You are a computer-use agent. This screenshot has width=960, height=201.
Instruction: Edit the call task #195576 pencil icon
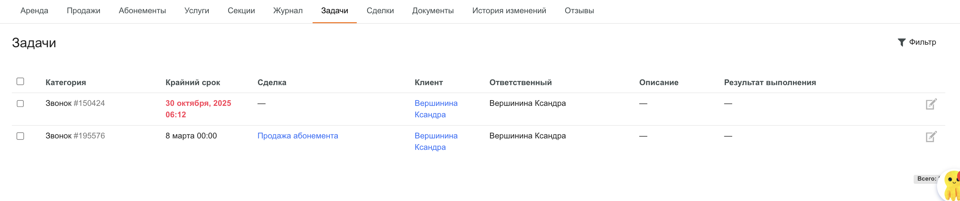click(x=931, y=137)
